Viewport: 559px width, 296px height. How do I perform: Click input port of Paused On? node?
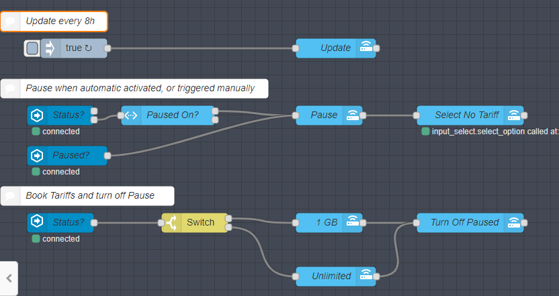pos(121,115)
